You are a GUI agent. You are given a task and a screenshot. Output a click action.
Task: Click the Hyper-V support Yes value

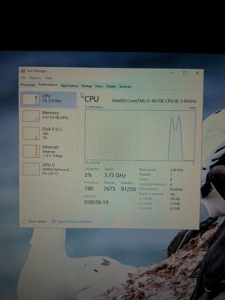[172, 194]
